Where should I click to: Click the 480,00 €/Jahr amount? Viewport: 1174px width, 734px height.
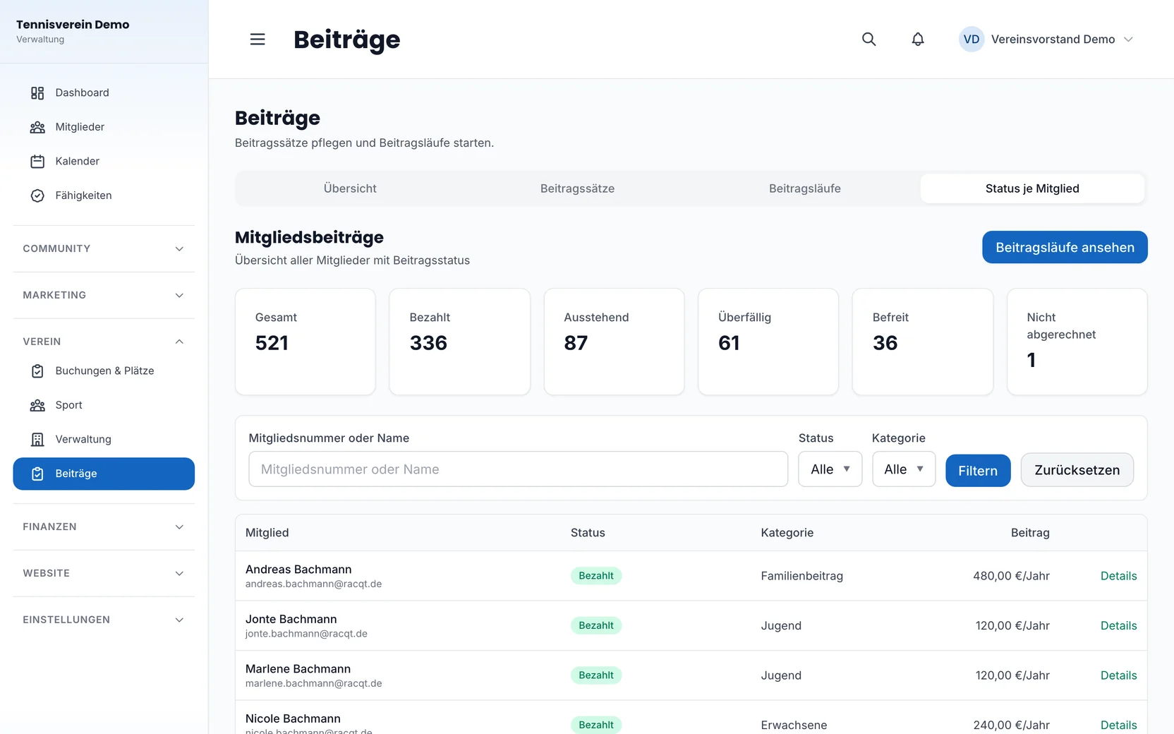(x=1011, y=576)
